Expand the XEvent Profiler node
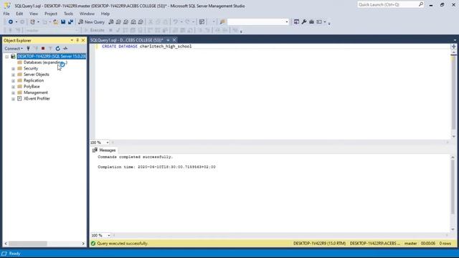 (13, 99)
